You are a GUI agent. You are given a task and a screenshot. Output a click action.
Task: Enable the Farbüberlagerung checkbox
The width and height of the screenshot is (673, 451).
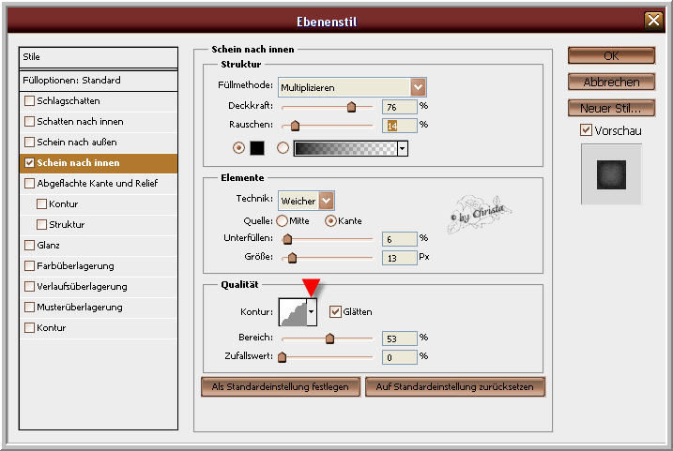[x=30, y=265]
